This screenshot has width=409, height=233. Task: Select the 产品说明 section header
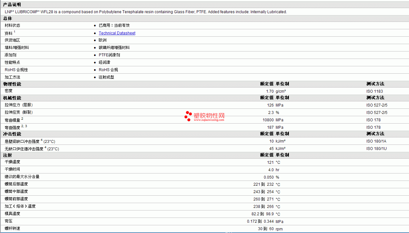[12, 5]
